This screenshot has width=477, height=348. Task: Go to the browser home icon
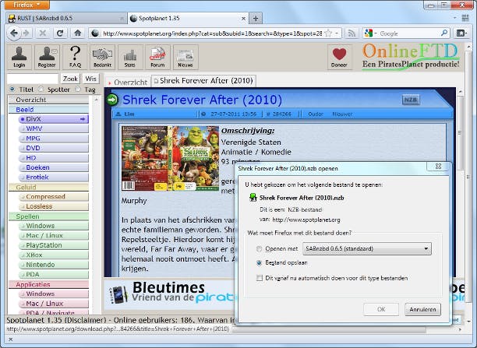(x=78, y=33)
